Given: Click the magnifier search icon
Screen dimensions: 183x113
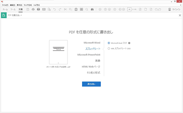Looking at the screenshot, I should click(x=87, y=9).
